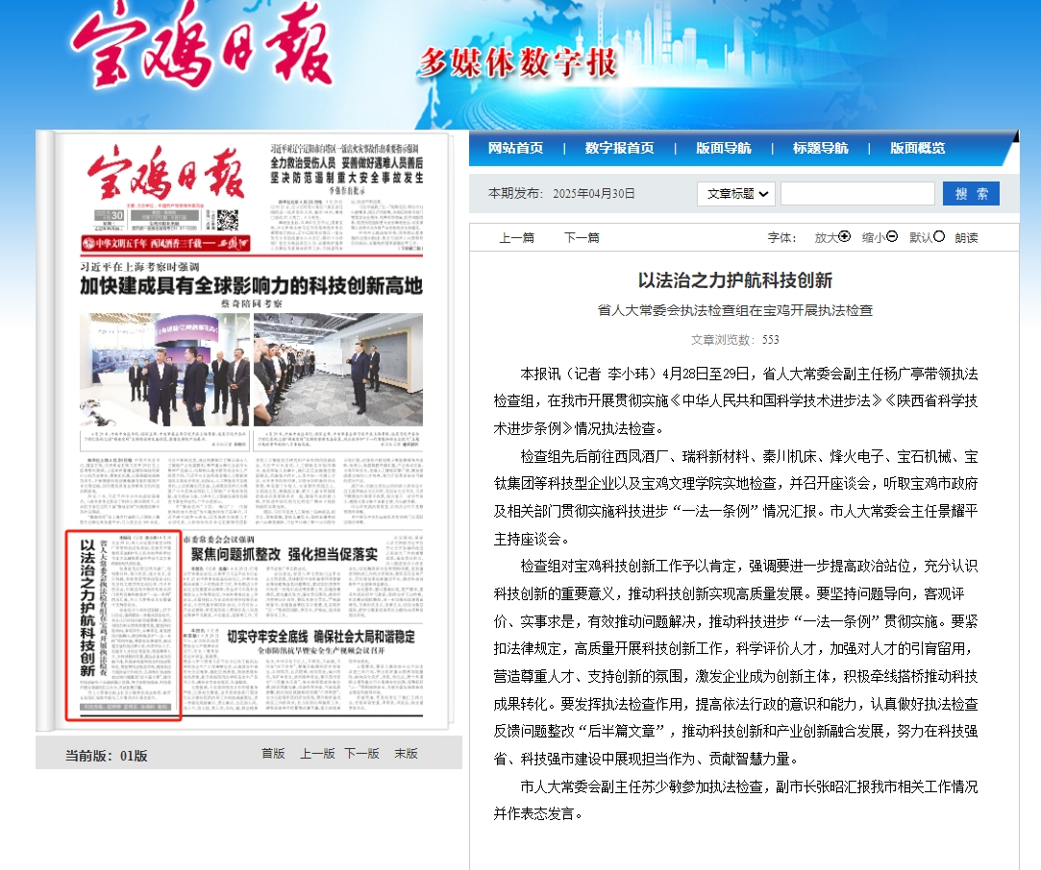
Task: Click the publish date 2025年04月30日
Action: point(593,194)
